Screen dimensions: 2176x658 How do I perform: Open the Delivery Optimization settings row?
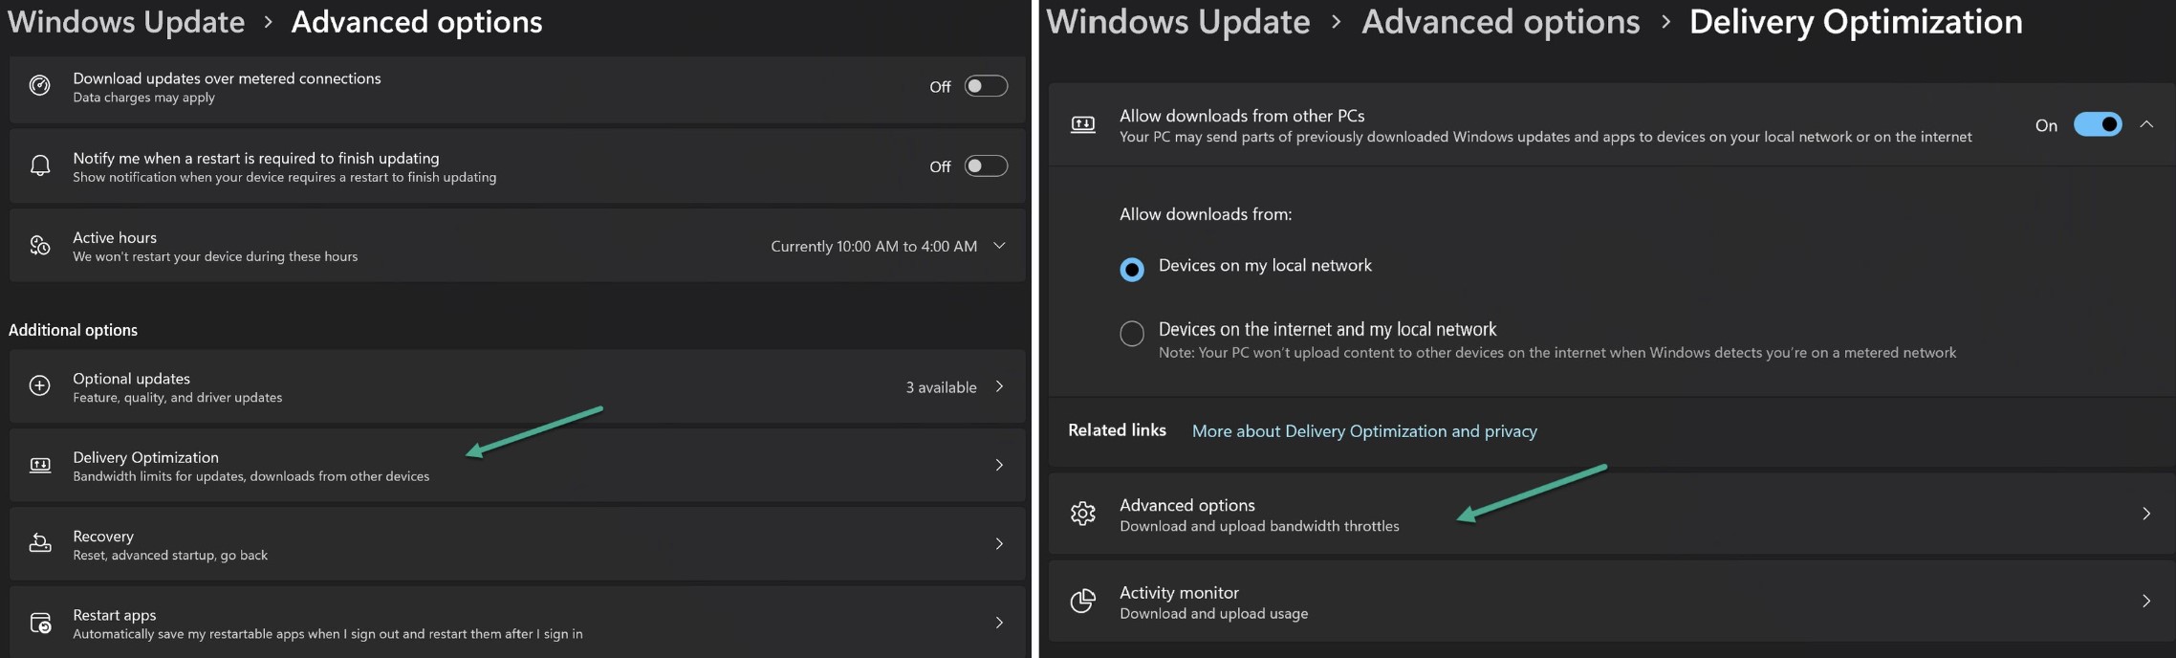click(517, 466)
